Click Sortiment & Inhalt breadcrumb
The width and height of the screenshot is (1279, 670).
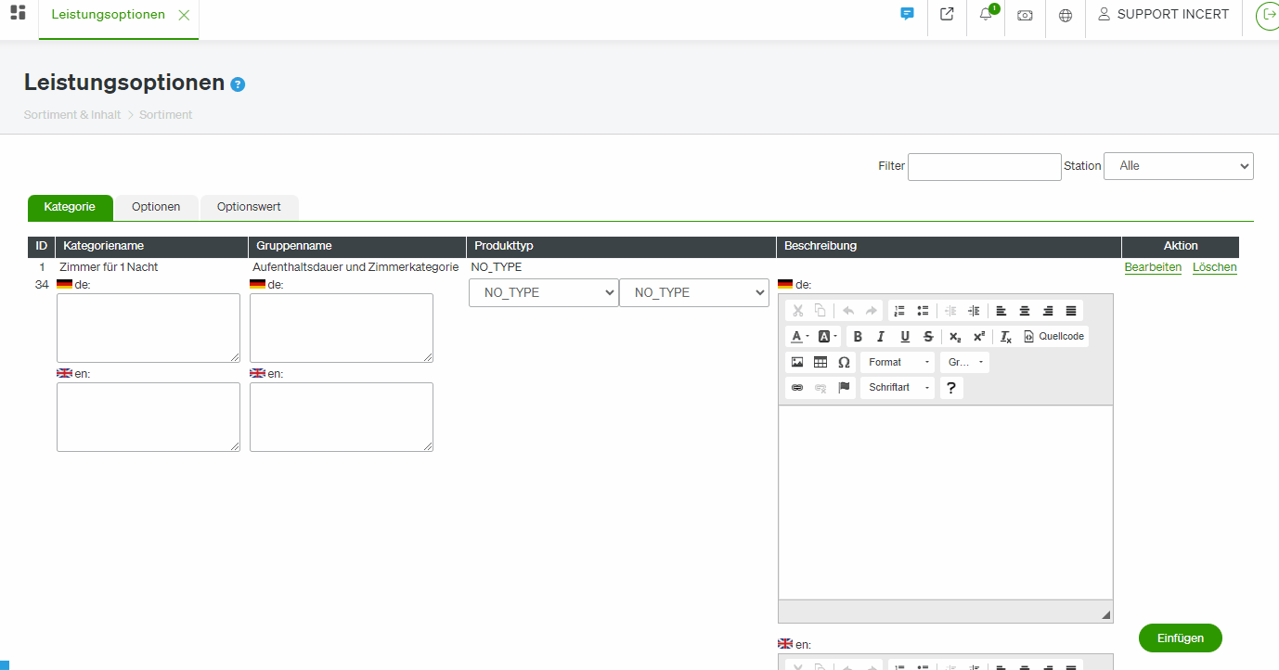pos(72,115)
